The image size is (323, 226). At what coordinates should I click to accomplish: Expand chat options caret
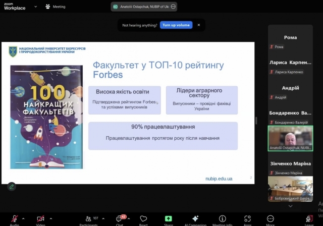(129, 218)
